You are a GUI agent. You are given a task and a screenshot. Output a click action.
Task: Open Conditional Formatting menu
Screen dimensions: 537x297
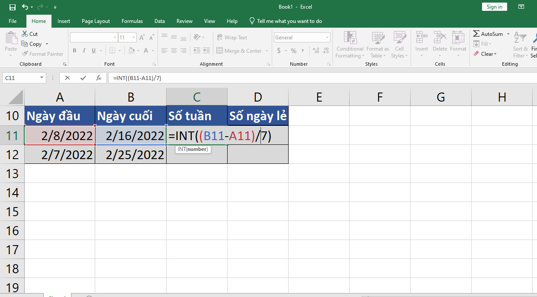(x=350, y=45)
